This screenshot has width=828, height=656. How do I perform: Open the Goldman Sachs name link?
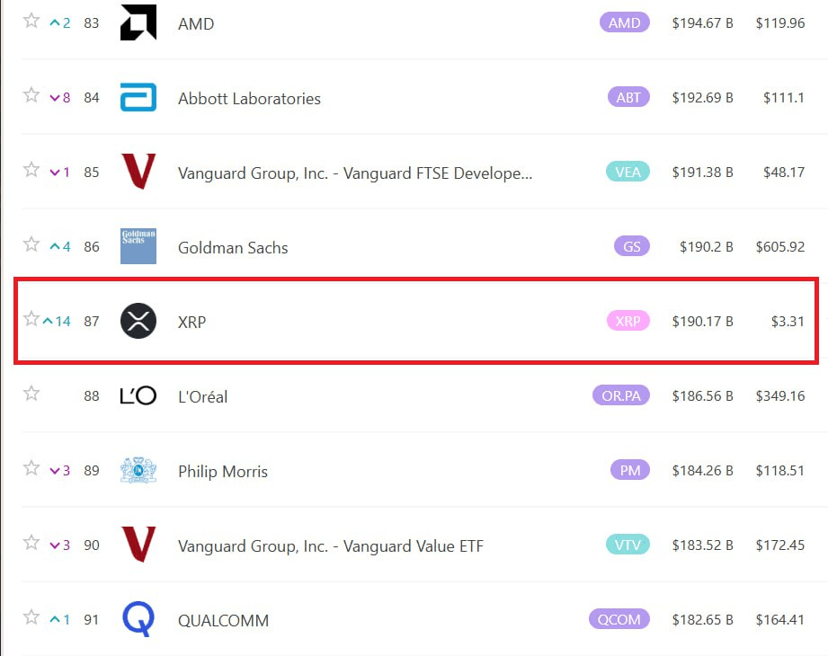coord(233,247)
